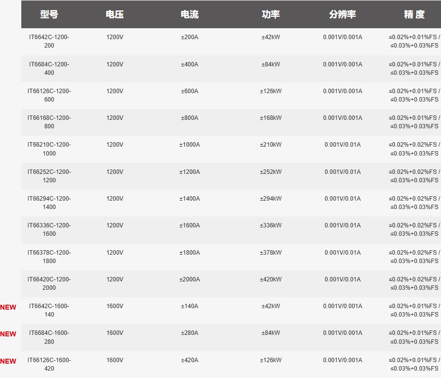The image size is (441, 378).
Task: Click the ±280A current value
Action: (x=190, y=333)
